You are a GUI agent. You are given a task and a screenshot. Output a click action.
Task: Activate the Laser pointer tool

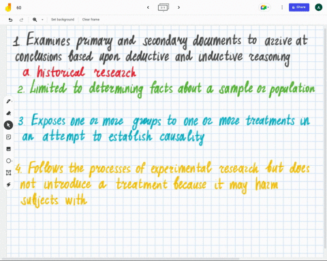(x=9, y=185)
